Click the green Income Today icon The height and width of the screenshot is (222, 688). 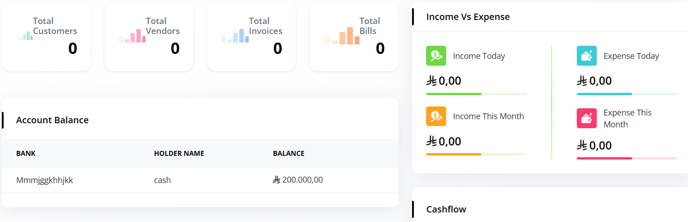pos(436,56)
